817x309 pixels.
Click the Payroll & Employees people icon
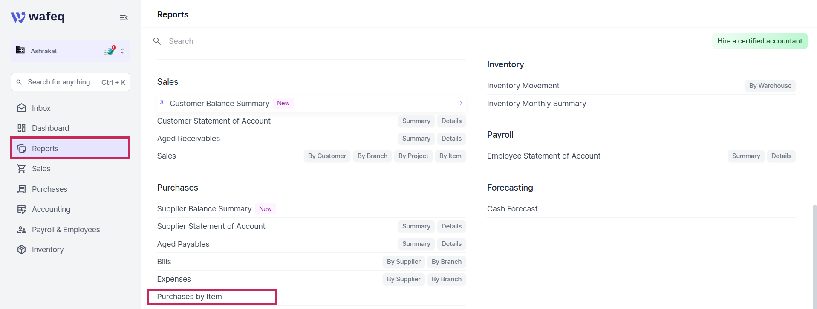[21, 230]
